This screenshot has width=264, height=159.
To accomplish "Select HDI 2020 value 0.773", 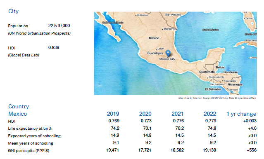I will pyautogui.click(x=146, y=121).
